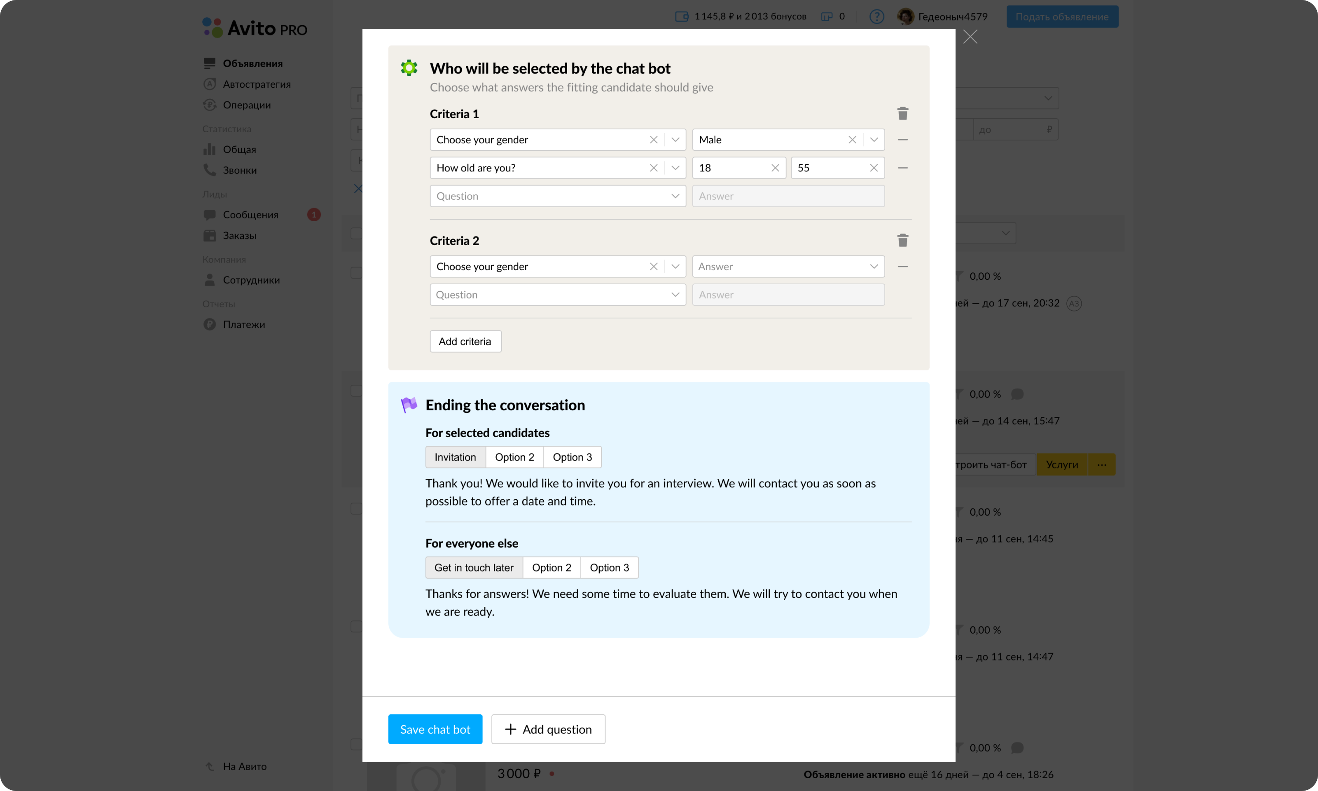Viewport: 1318px width, 791px height.
Task: Switch to Option 2 for selected candidates
Action: 514,457
